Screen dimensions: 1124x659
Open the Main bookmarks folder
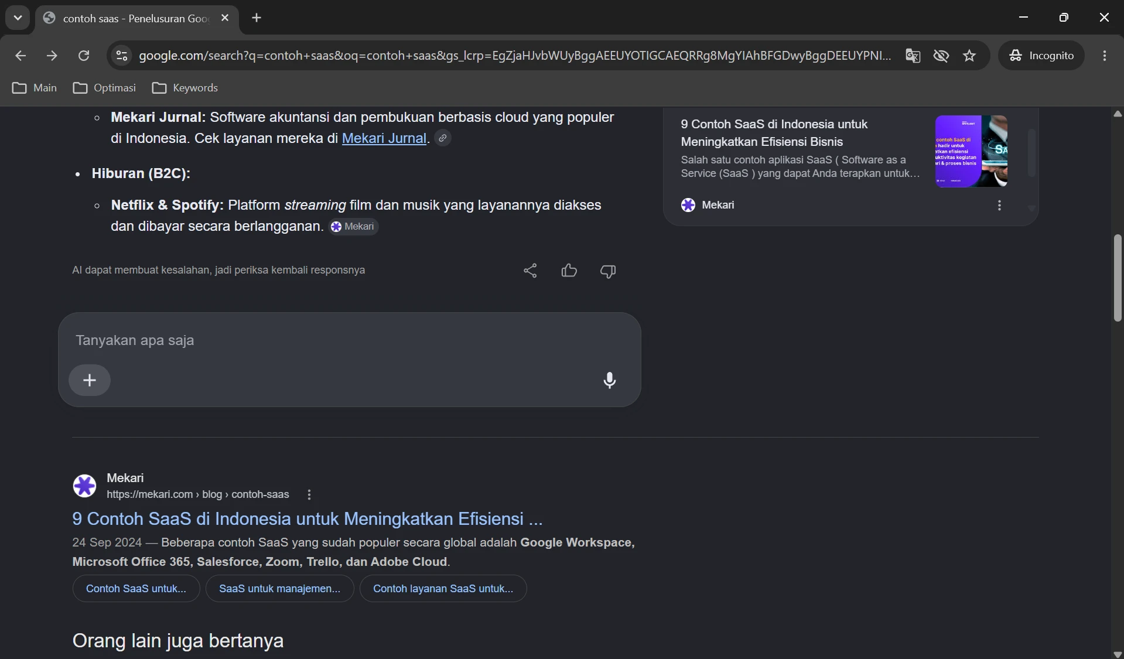[x=35, y=88]
